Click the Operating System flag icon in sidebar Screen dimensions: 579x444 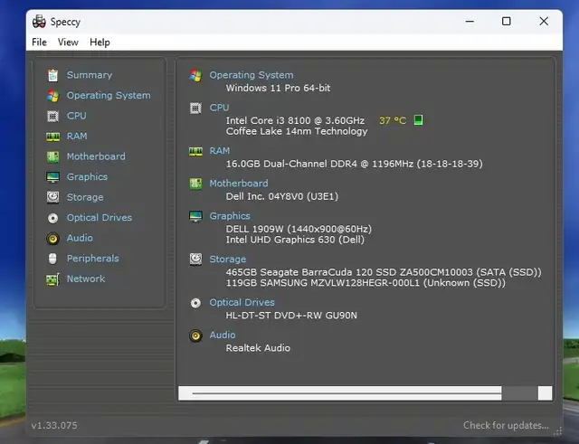(52, 96)
